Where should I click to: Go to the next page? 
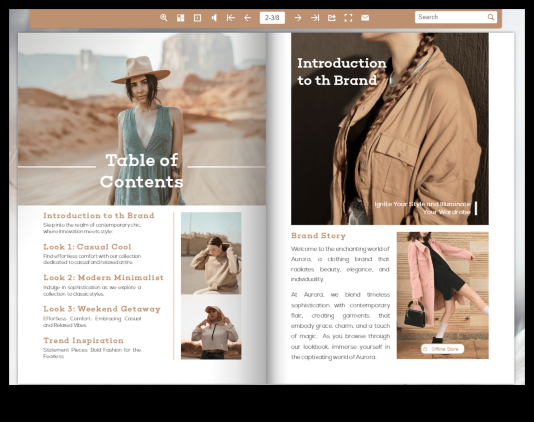pyautogui.click(x=298, y=18)
